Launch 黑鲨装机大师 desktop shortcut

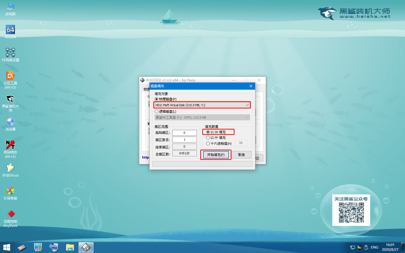coord(10,103)
